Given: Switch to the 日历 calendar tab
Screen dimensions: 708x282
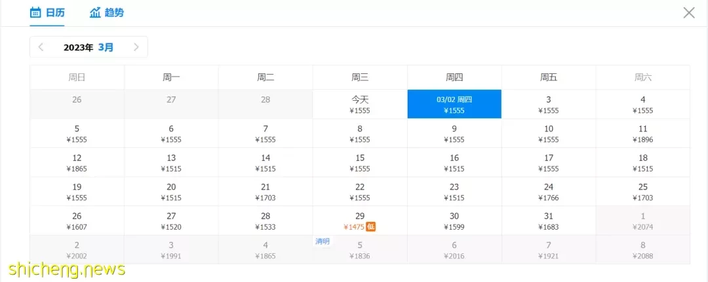Looking at the screenshot, I should click(47, 12).
